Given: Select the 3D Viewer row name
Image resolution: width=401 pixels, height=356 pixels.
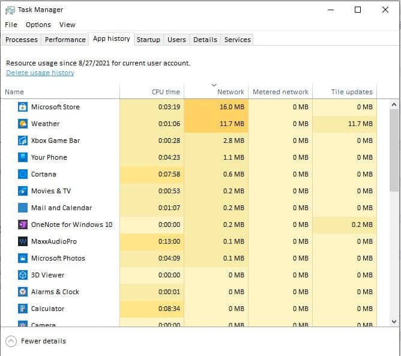Looking at the screenshot, I should tap(48, 275).
